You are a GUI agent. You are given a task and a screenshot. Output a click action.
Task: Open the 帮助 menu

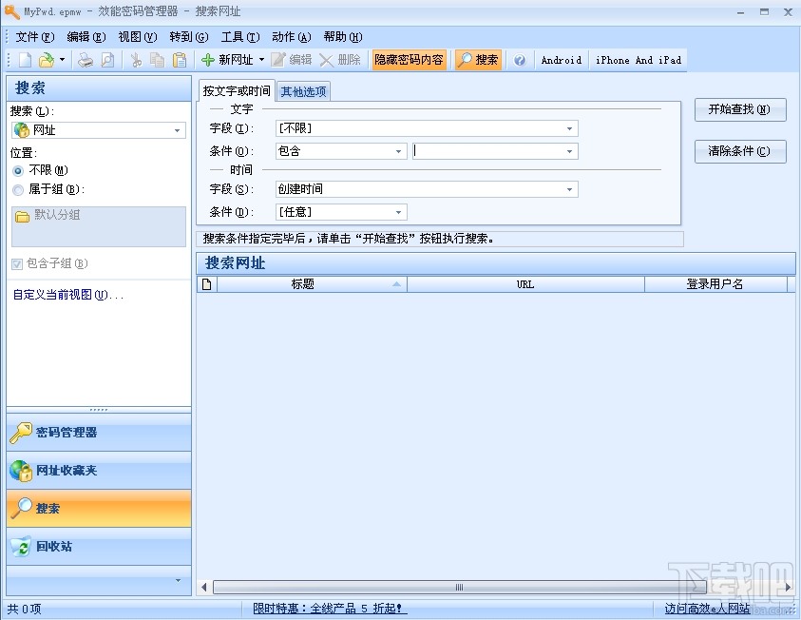coord(343,37)
